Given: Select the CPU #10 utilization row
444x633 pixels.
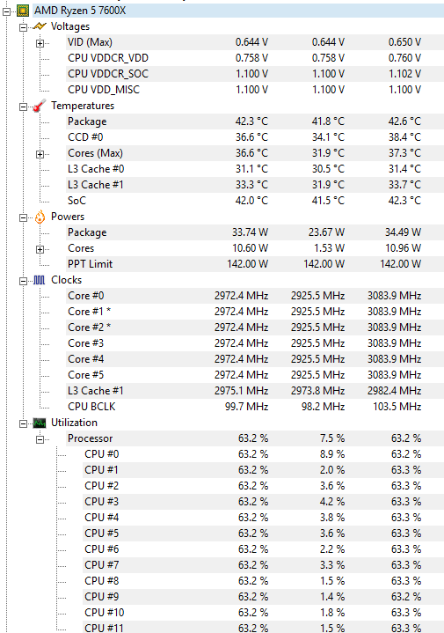Looking at the screenshot, I should 264,613.
